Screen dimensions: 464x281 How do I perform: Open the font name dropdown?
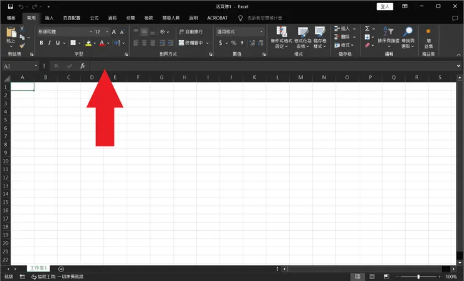click(x=91, y=32)
